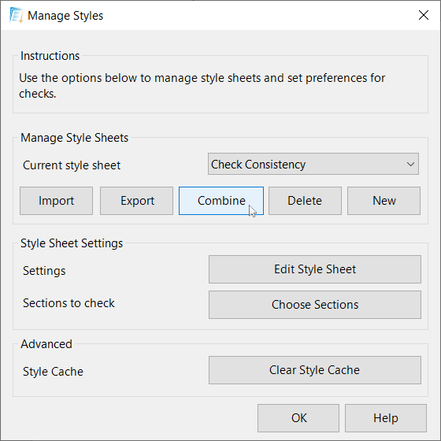Combine style sheets
Screen dimensions: 441x441
[221, 201]
